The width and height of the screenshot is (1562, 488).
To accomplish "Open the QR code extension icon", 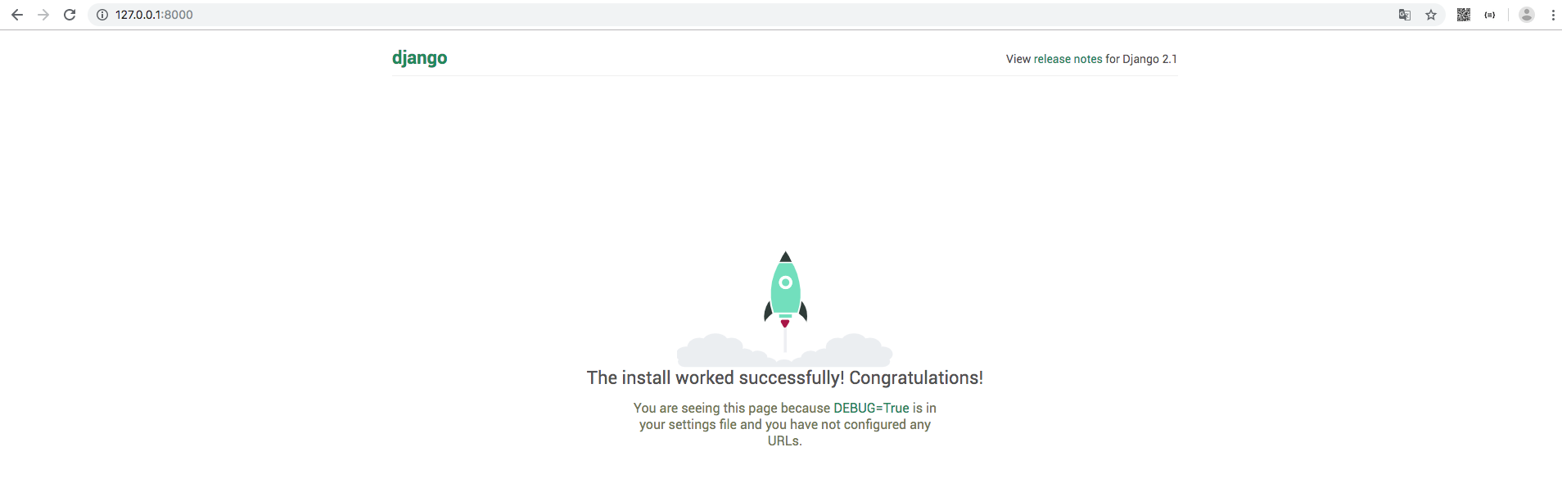I will pos(1464,15).
